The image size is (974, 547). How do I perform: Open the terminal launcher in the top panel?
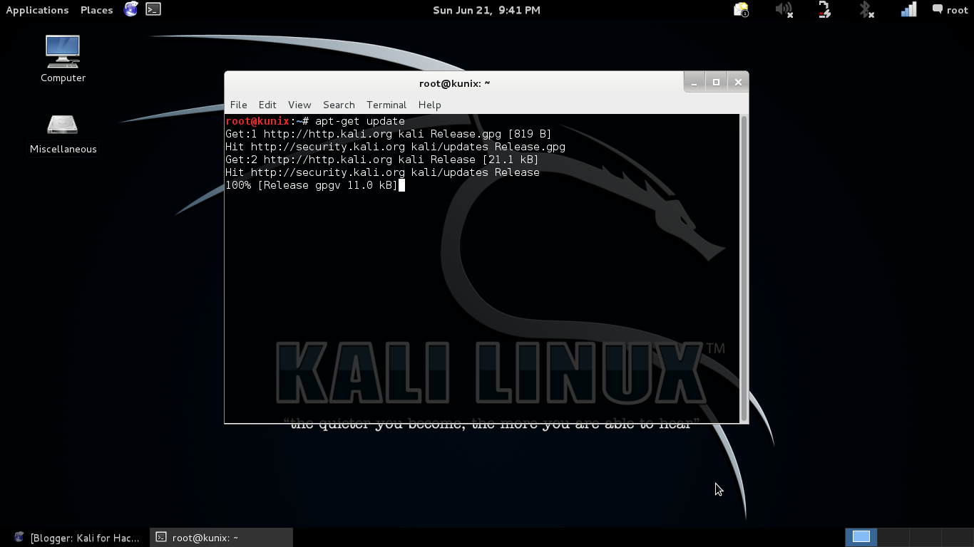point(152,10)
